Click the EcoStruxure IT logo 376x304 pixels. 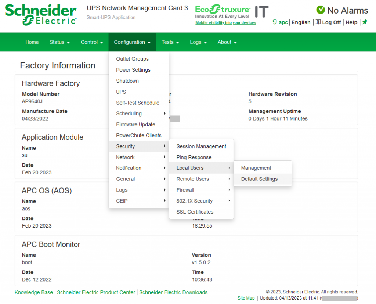[x=232, y=11]
